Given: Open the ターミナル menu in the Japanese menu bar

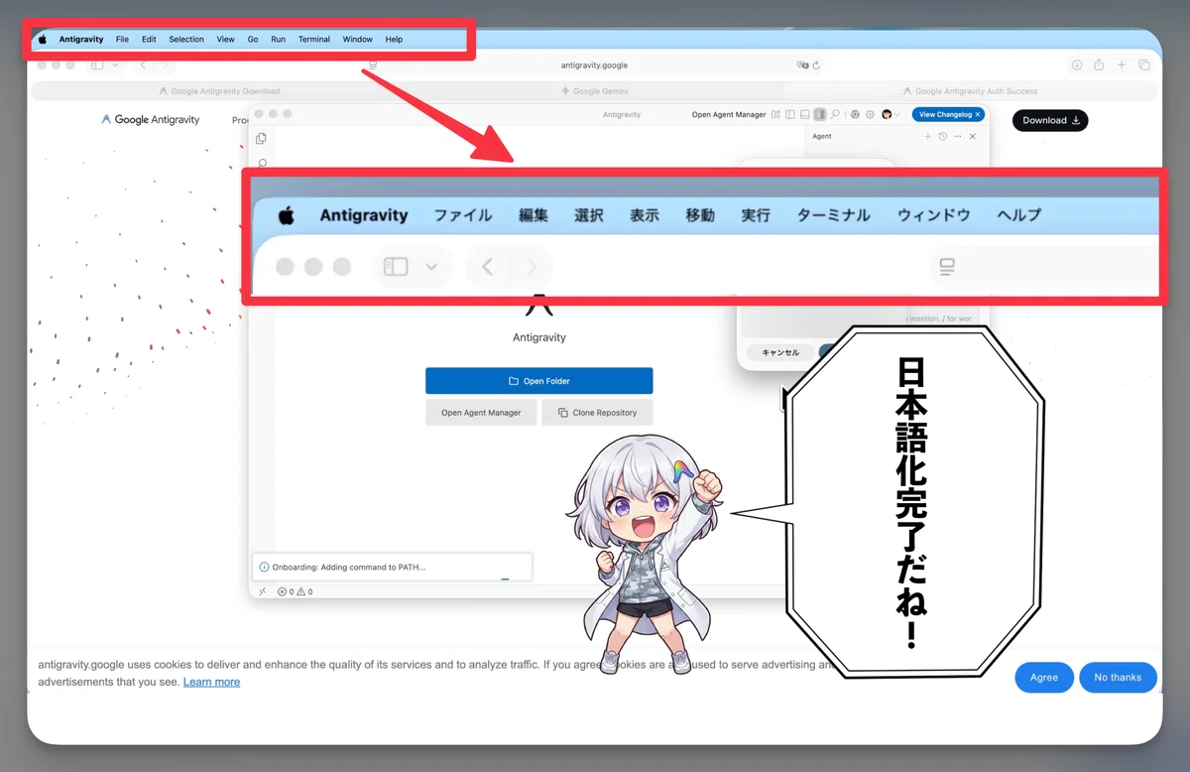Looking at the screenshot, I should click(834, 215).
